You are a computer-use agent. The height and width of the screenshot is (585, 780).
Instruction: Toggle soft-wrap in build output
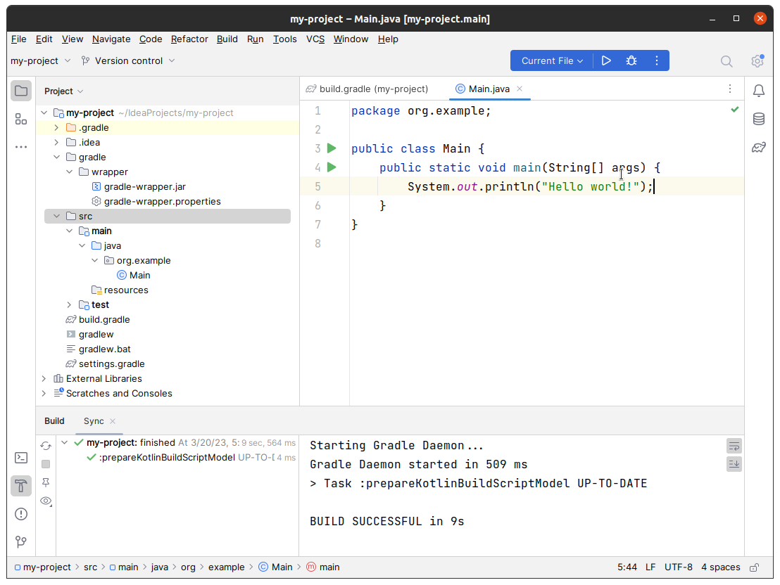click(x=734, y=446)
